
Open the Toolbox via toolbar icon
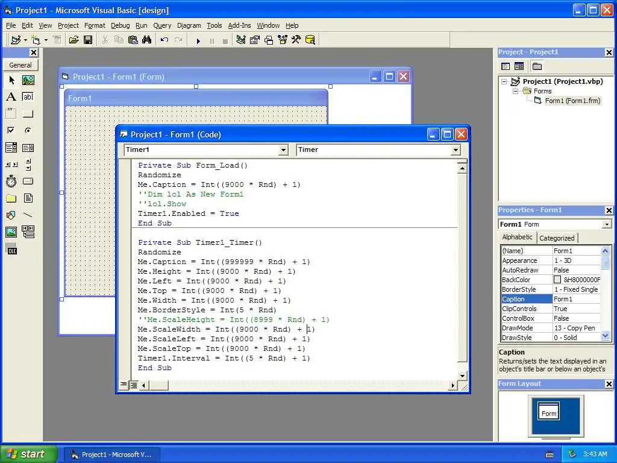pyautogui.click(x=296, y=40)
